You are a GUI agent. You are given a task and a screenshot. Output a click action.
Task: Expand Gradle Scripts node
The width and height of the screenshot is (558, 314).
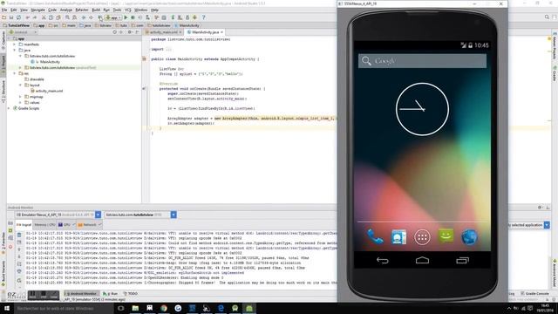pos(10,108)
